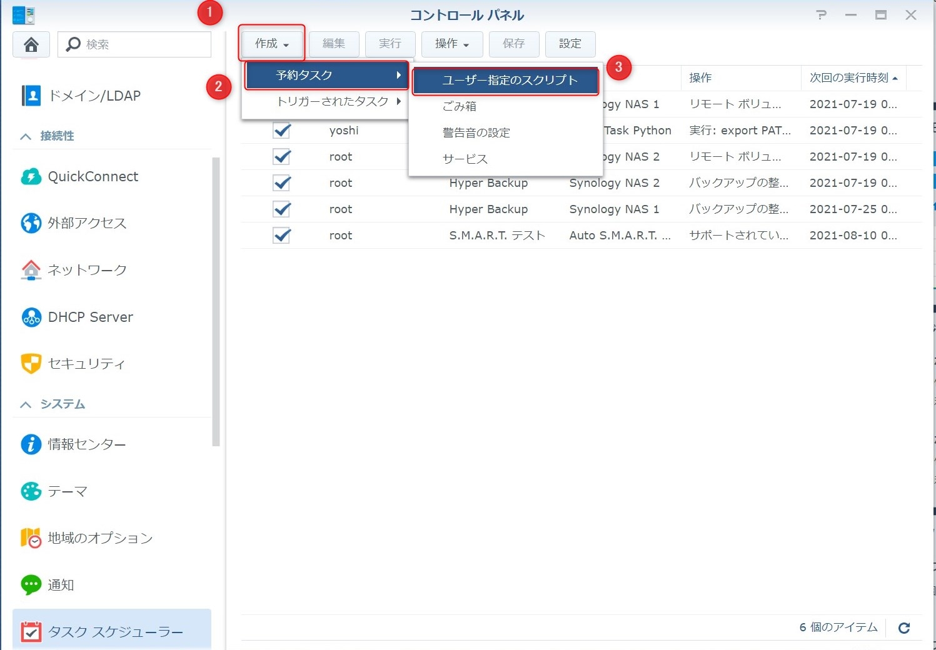Click the Notification chat bubble icon
936x650 pixels.
pyautogui.click(x=31, y=584)
